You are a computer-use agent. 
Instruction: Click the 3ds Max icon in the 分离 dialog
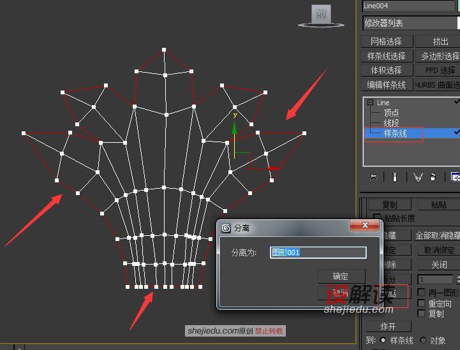pyautogui.click(x=226, y=228)
